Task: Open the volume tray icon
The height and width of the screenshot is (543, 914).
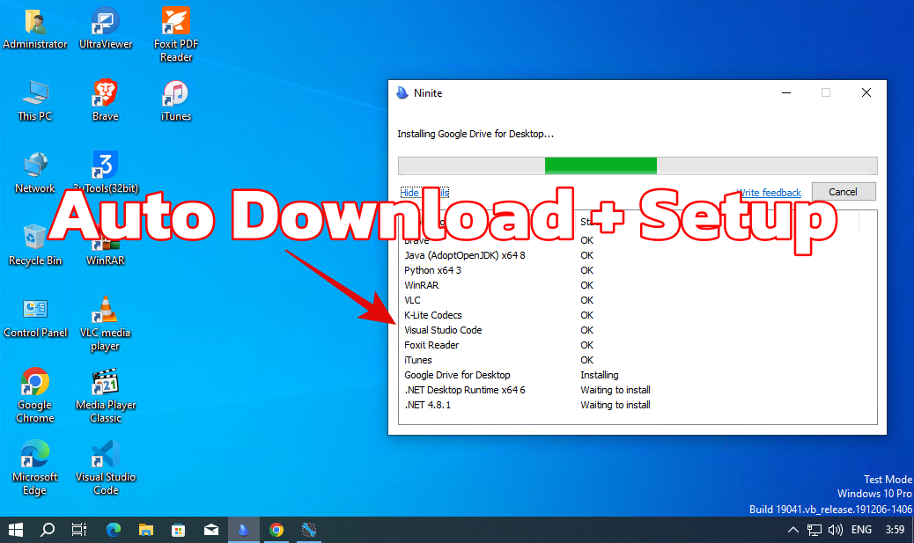Action: click(x=836, y=530)
